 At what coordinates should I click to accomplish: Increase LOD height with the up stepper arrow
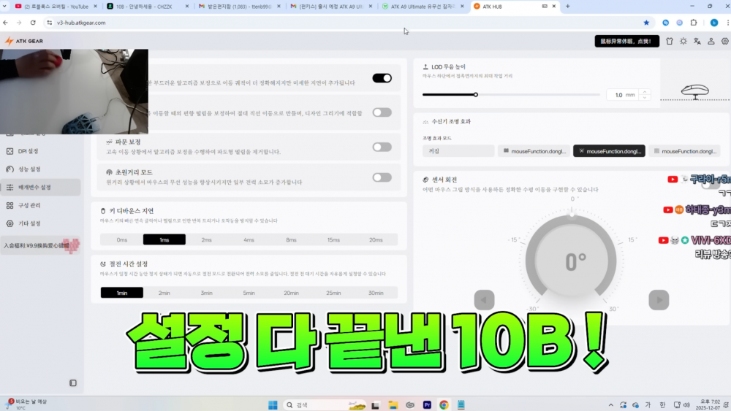click(x=644, y=92)
